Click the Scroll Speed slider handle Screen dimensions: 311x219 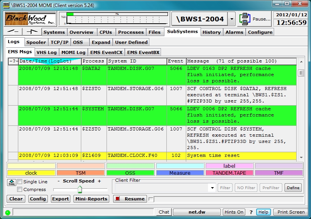(x=80, y=189)
